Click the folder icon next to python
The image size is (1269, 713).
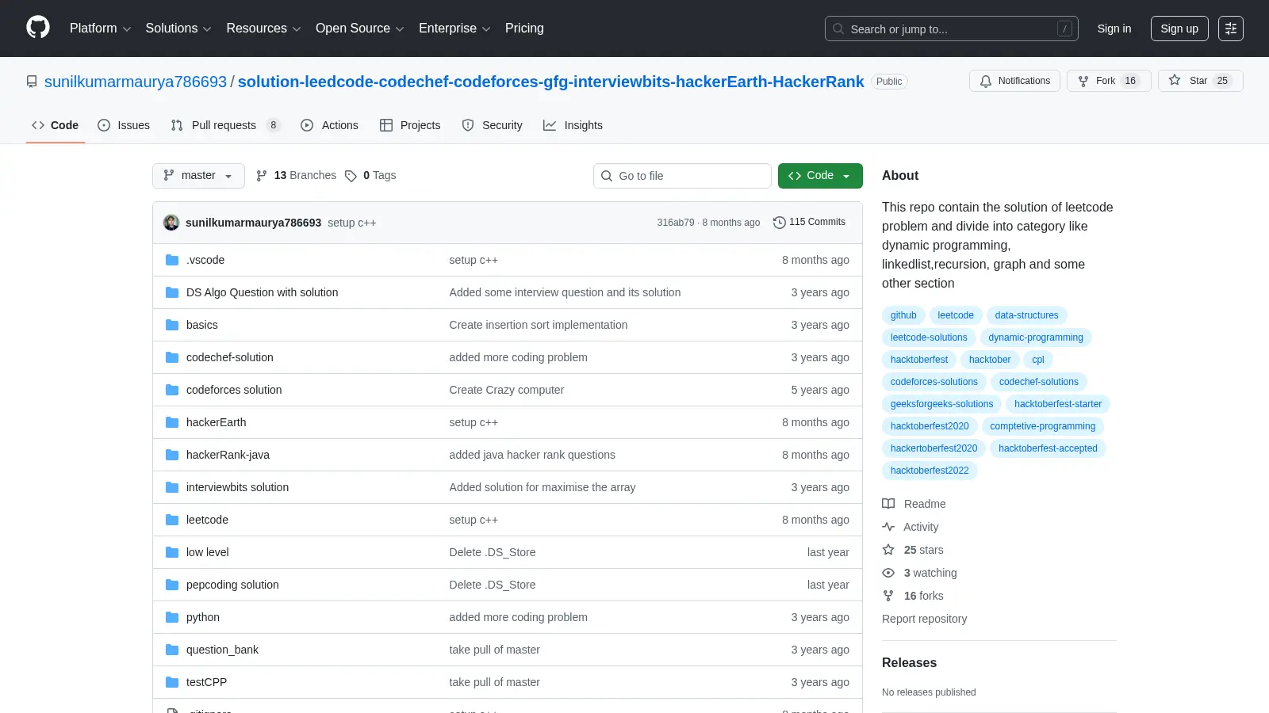(x=172, y=617)
